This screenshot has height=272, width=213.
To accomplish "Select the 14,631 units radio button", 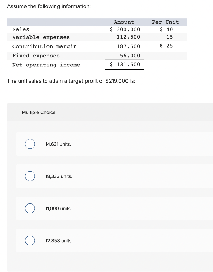I will click(x=30, y=144).
